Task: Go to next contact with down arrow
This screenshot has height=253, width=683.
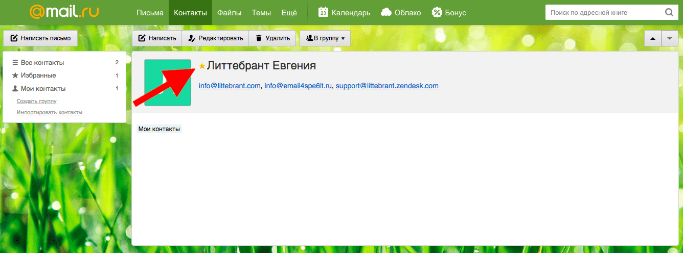Action: pyautogui.click(x=669, y=38)
